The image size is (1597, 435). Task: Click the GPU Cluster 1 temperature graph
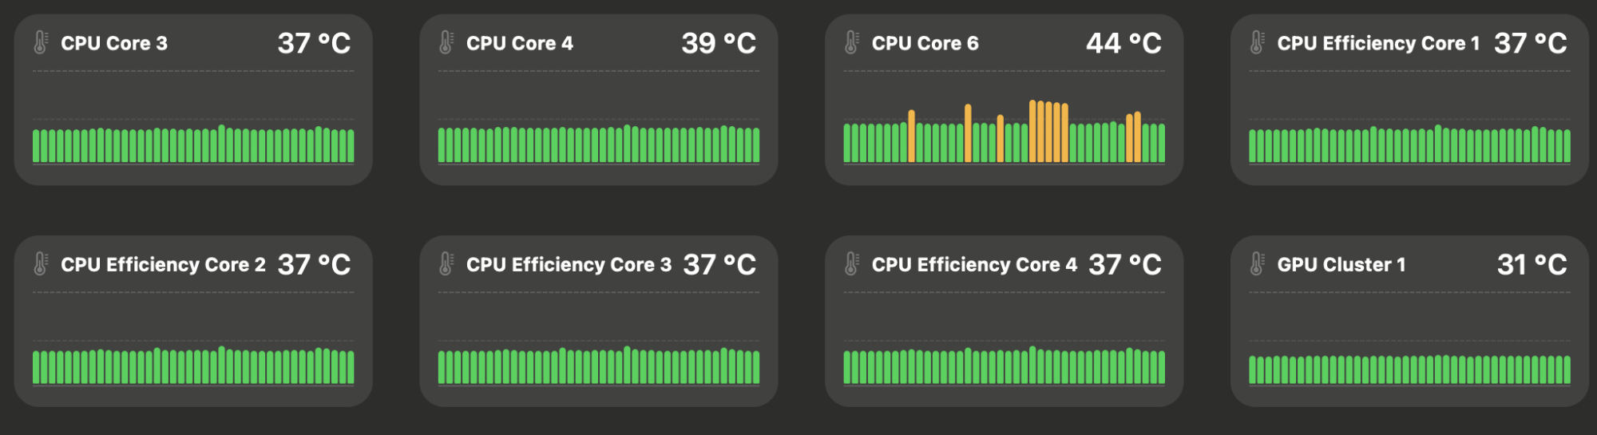click(1409, 369)
